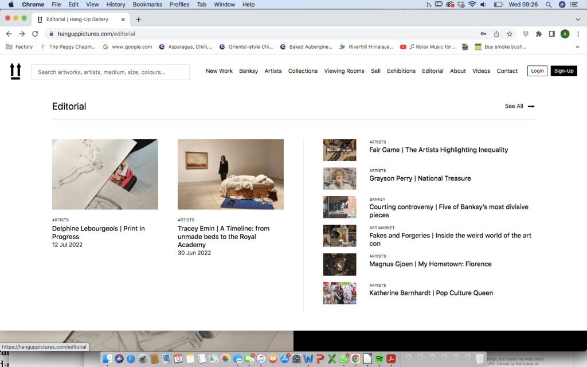Open the Chrome profile avatar menu
This screenshot has width=587, height=367.
565,34
